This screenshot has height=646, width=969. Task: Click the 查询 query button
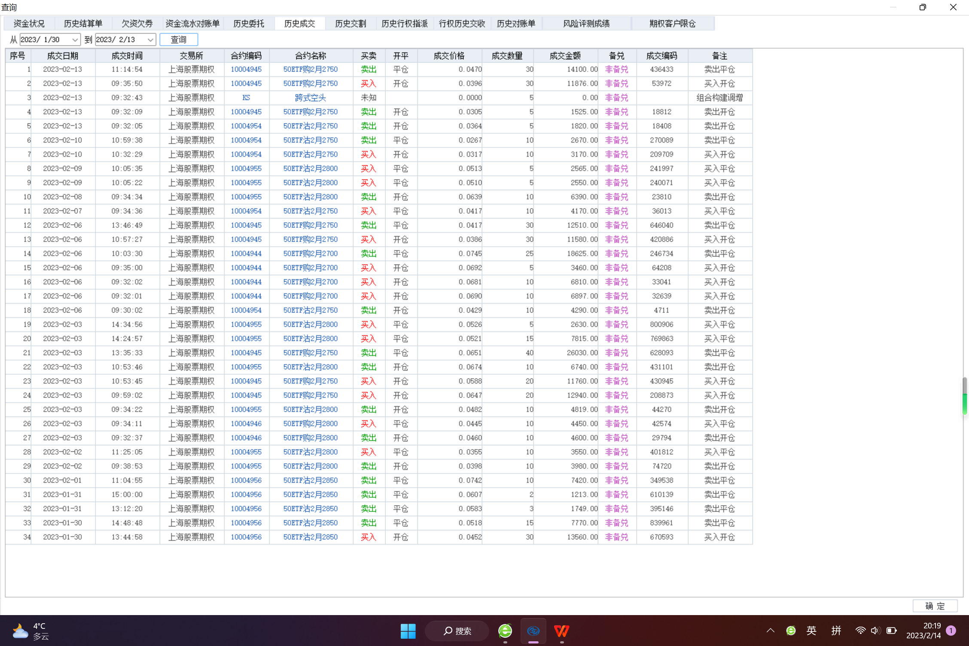point(179,40)
